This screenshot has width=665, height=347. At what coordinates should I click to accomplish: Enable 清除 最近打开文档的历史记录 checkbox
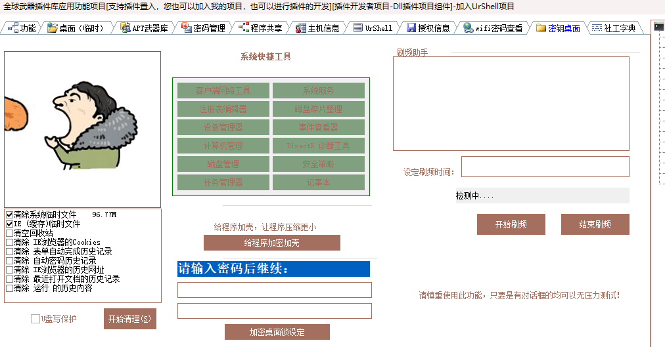pyautogui.click(x=9, y=279)
